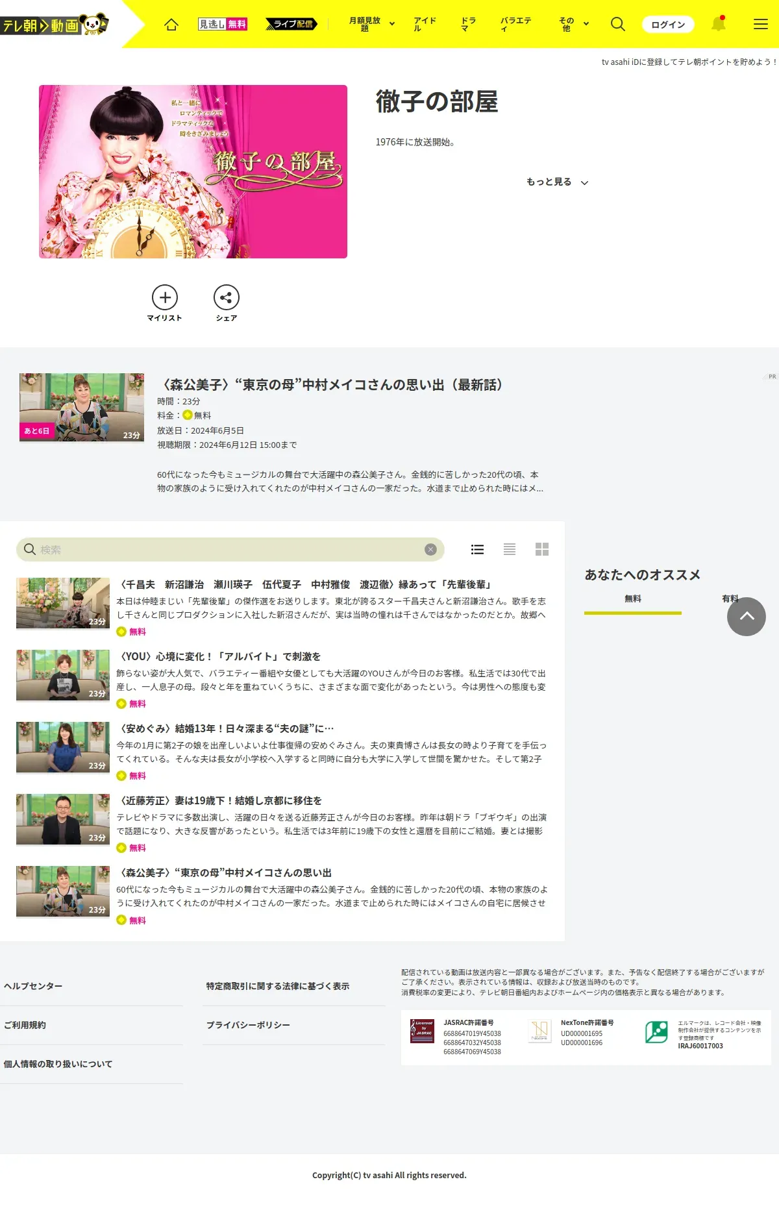Open バラエティ category

pyautogui.click(x=516, y=24)
